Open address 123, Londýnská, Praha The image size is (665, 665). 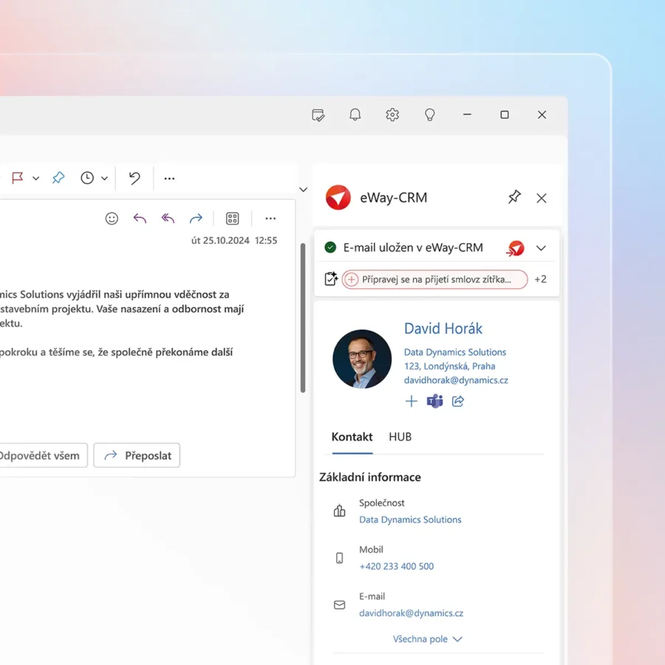pos(449,366)
